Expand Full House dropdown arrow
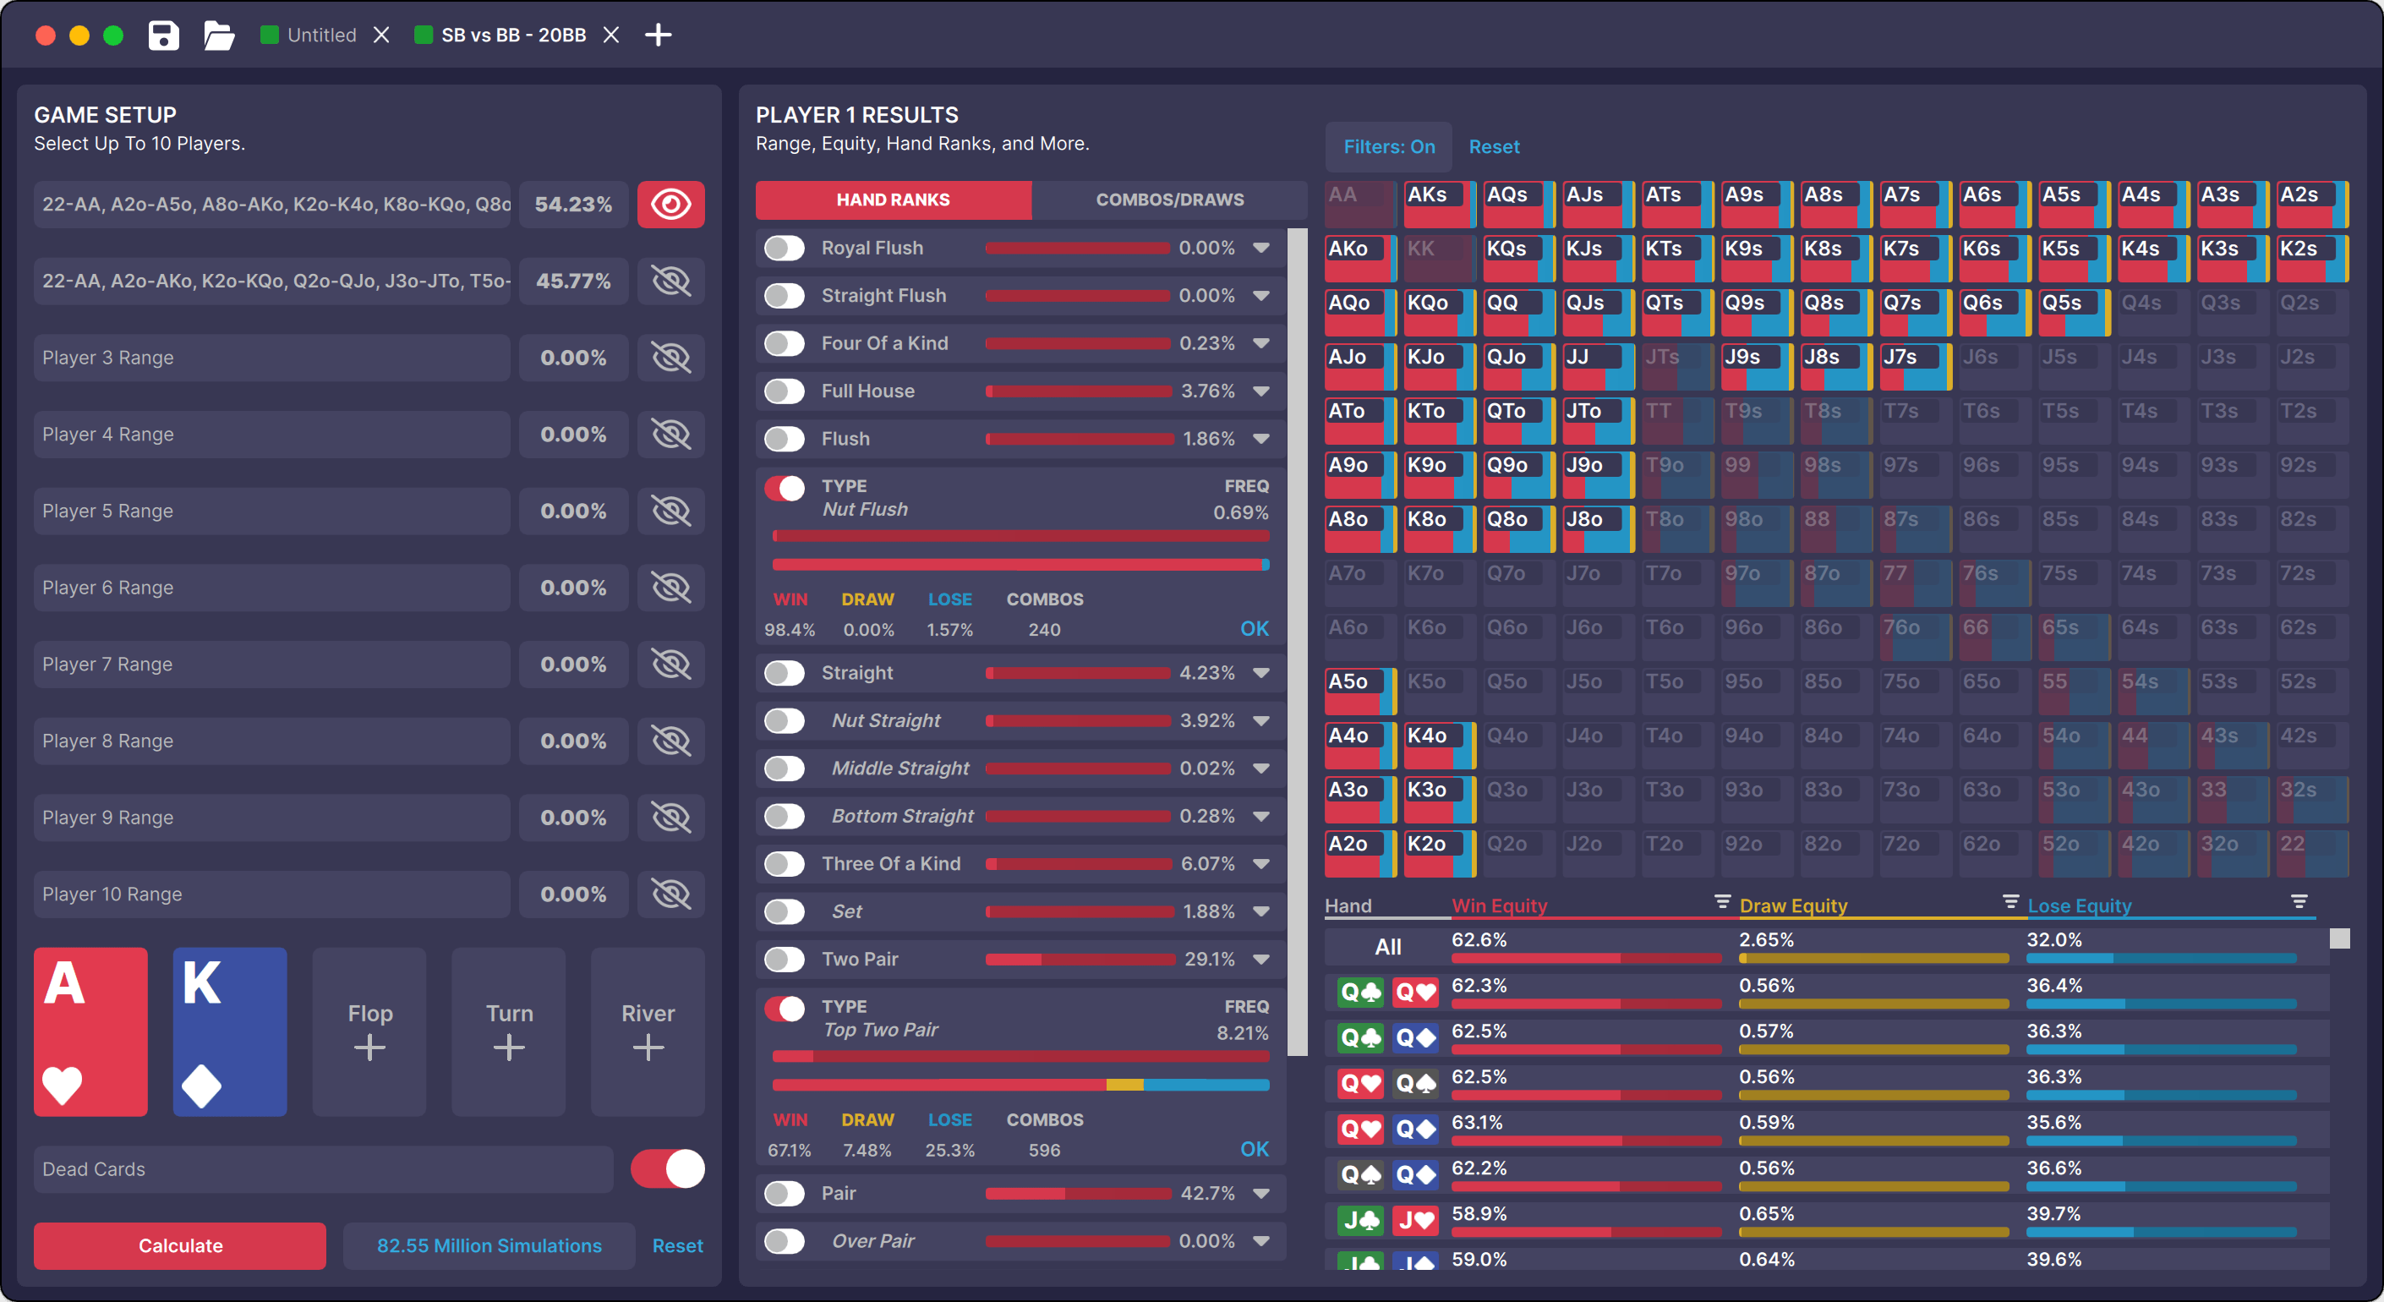 tap(1261, 391)
